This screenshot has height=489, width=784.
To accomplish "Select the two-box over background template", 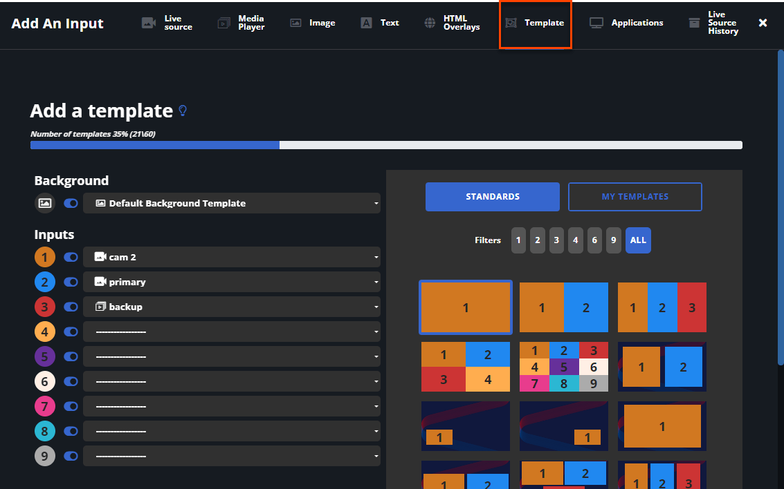I will [662, 367].
